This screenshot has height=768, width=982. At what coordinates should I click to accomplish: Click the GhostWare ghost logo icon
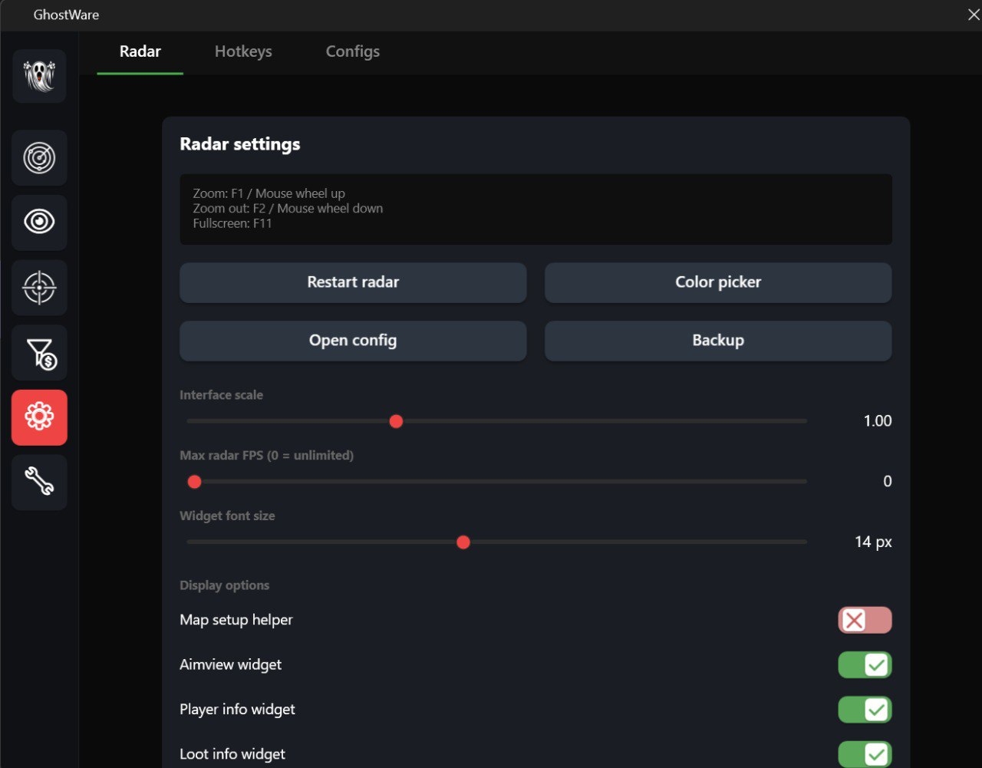click(x=39, y=76)
